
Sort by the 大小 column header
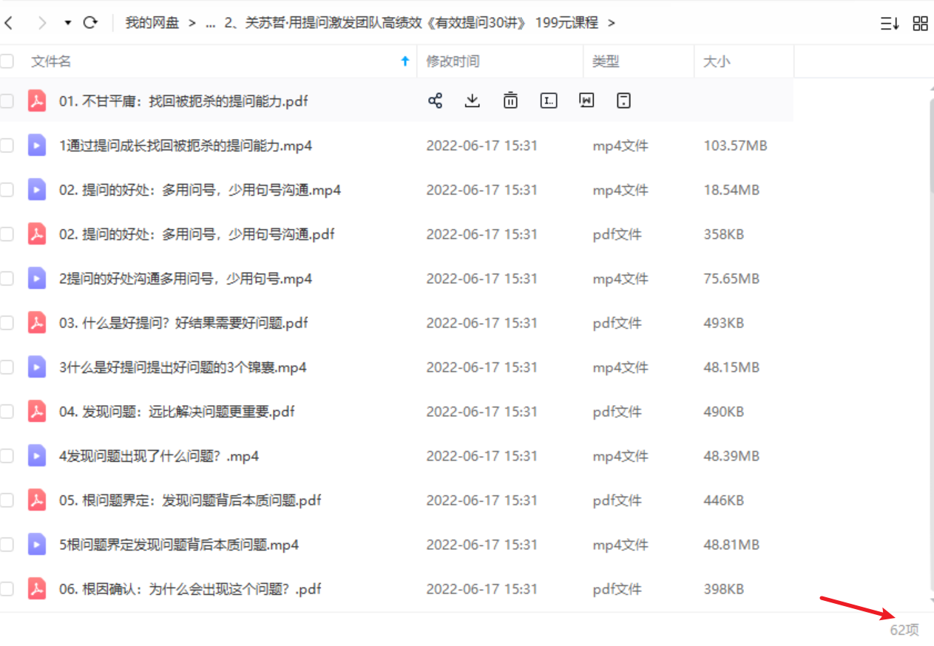pos(717,61)
